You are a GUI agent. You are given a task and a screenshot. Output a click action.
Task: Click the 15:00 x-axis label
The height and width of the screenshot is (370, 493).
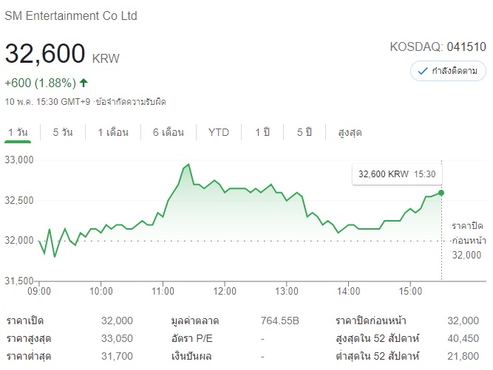coord(410,291)
